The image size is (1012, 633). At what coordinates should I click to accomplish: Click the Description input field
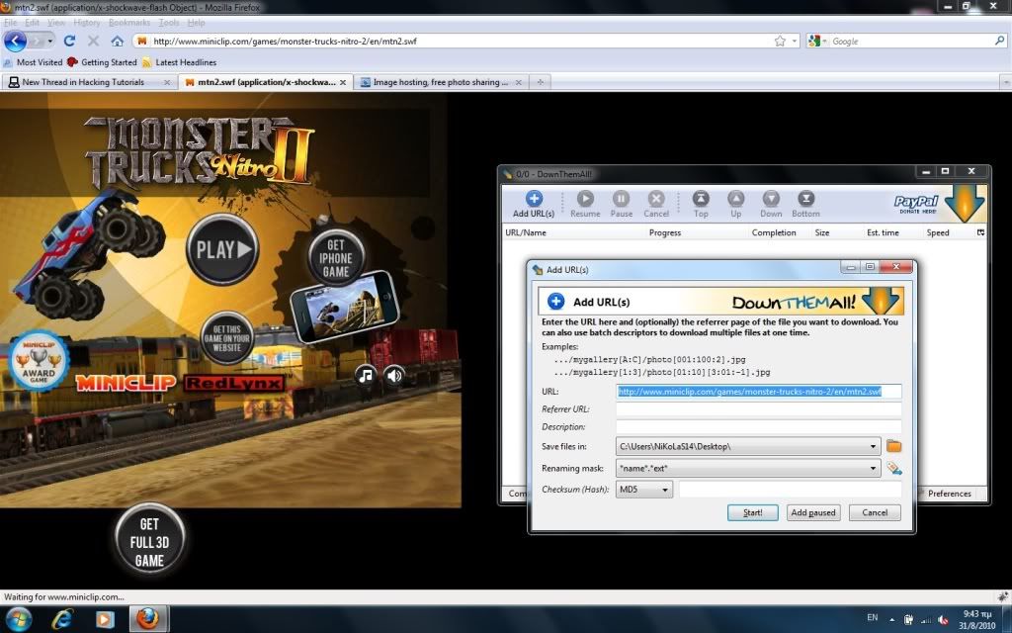point(758,427)
